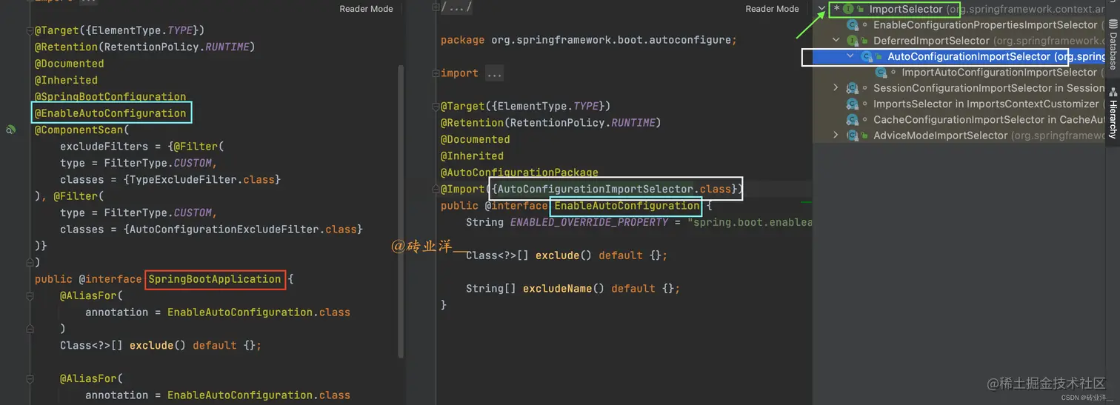Click AutoConfigurationExcludeFilter.class reference
1120x405 pixels.
coord(243,230)
